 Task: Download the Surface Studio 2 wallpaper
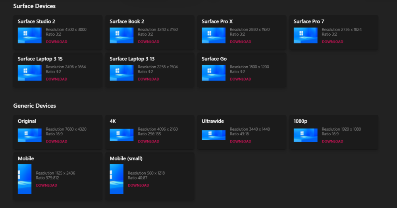[56, 42]
